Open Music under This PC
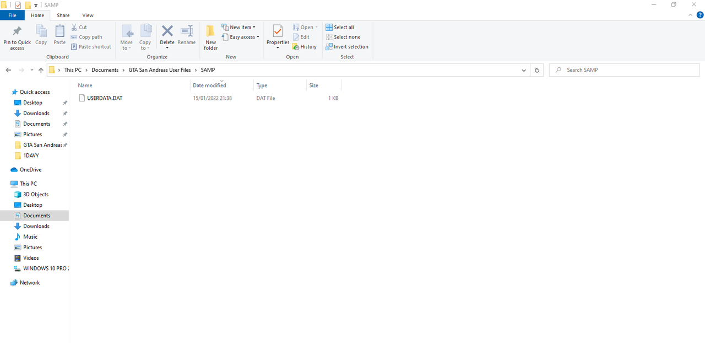This screenshot has width=705, height=343. (x=30, y=237)
